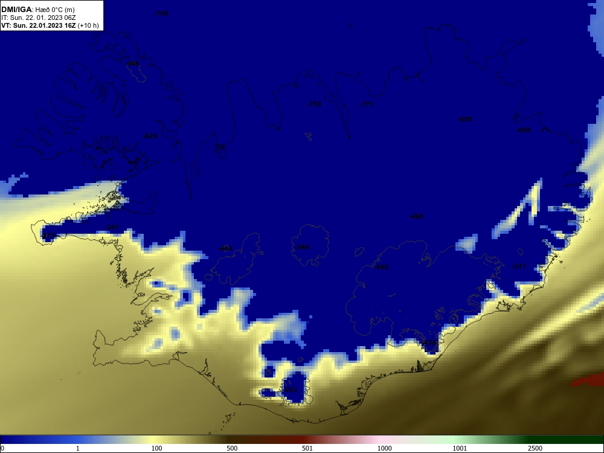Click the '-273' map value
604x453 pixels.
tap(48, 236)
